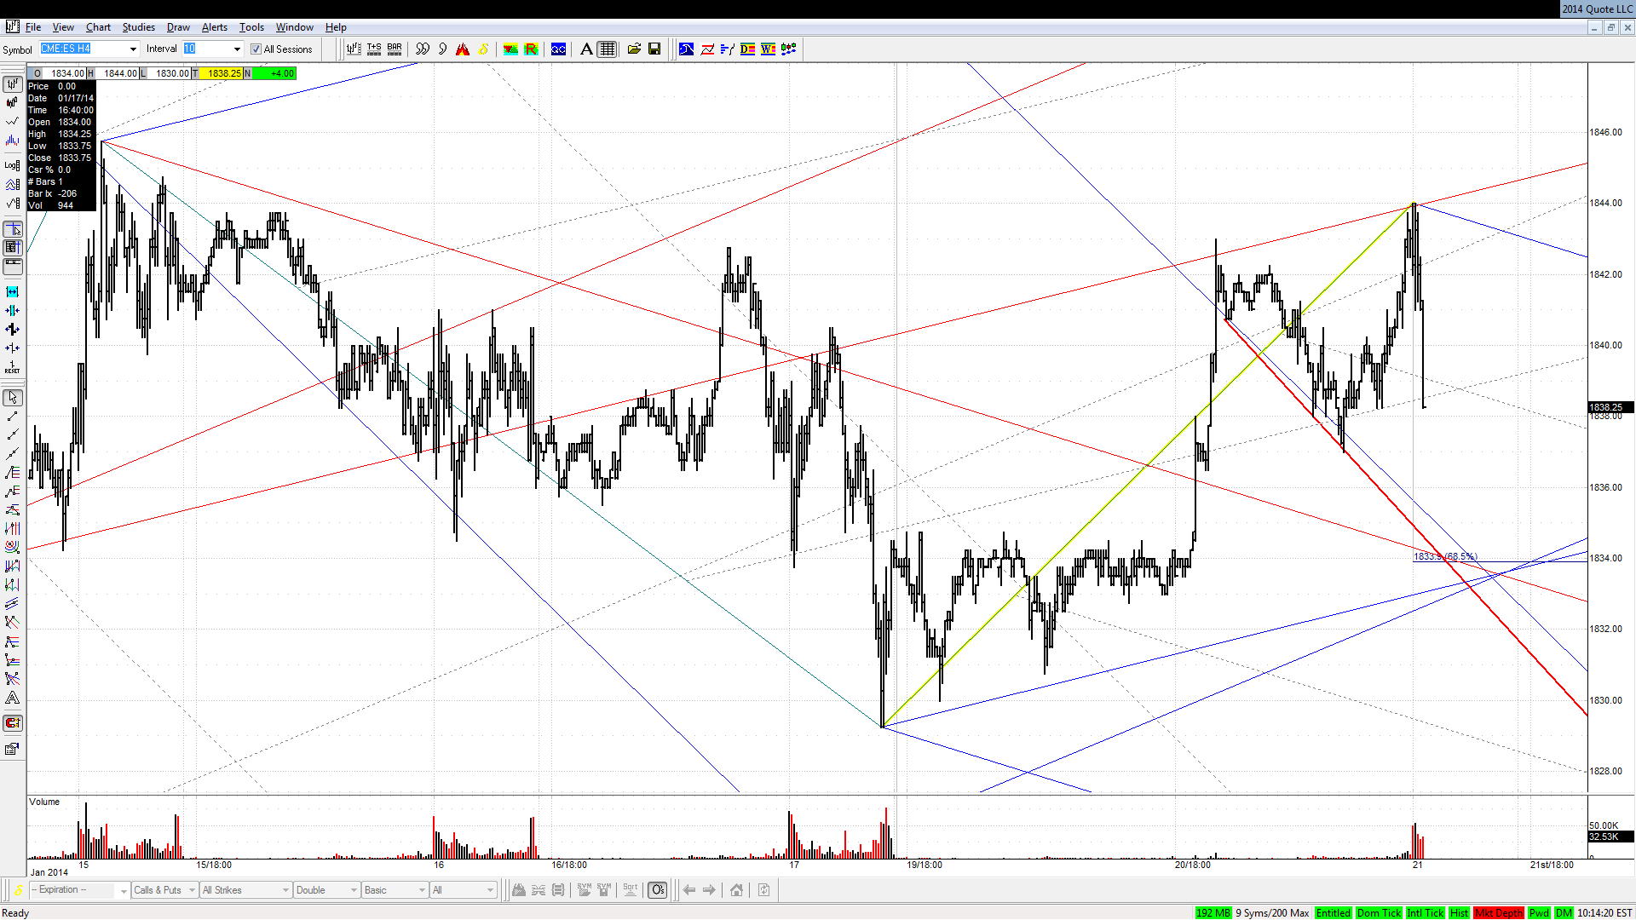1636x920 pixels.
Task: Open the Draw menu
Action: pyautogui.click(x=178, y=27)
